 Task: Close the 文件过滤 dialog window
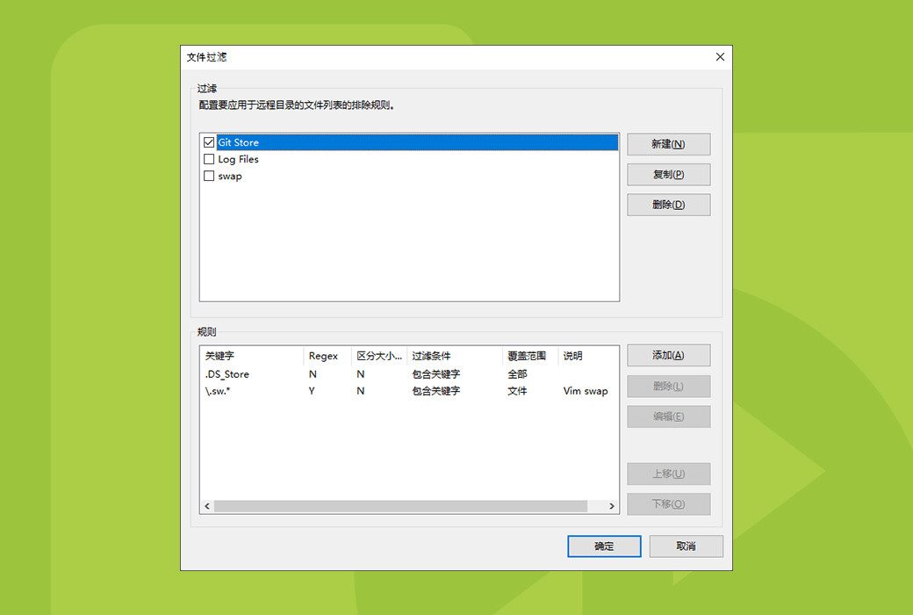(x=720, y=56)
